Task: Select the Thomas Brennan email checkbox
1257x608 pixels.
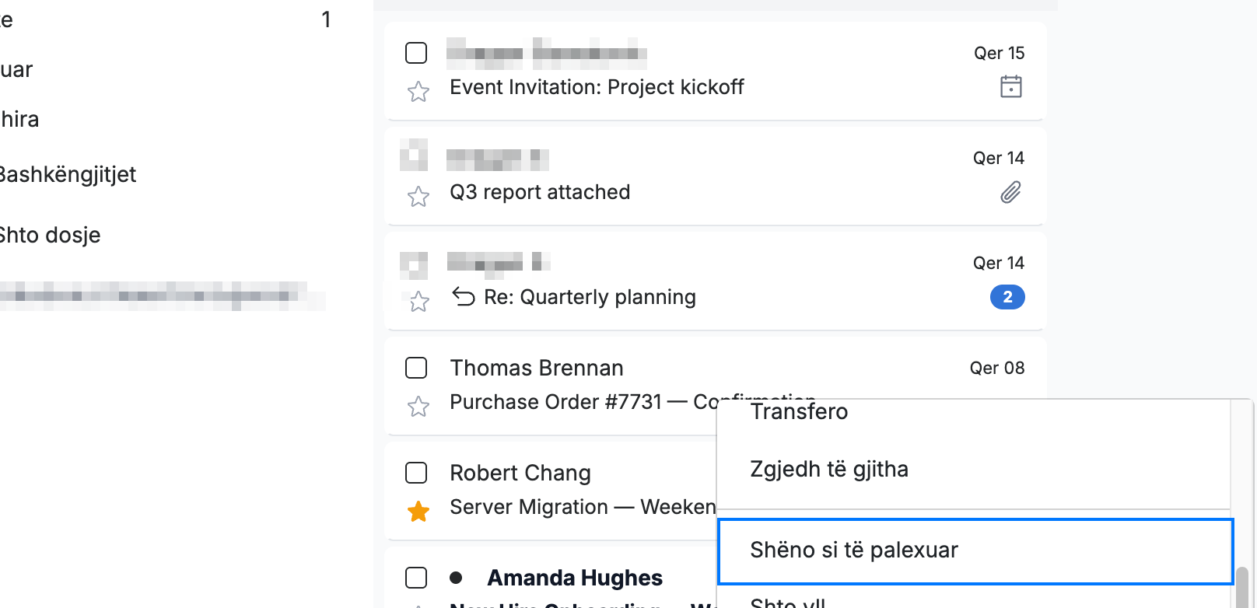Action: (416, 368)
